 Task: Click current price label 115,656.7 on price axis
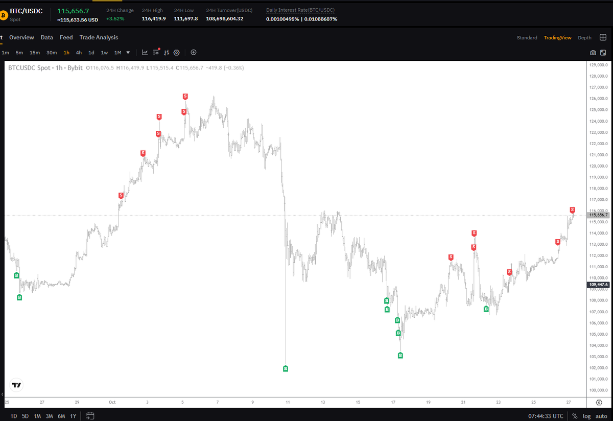[599, 215]
